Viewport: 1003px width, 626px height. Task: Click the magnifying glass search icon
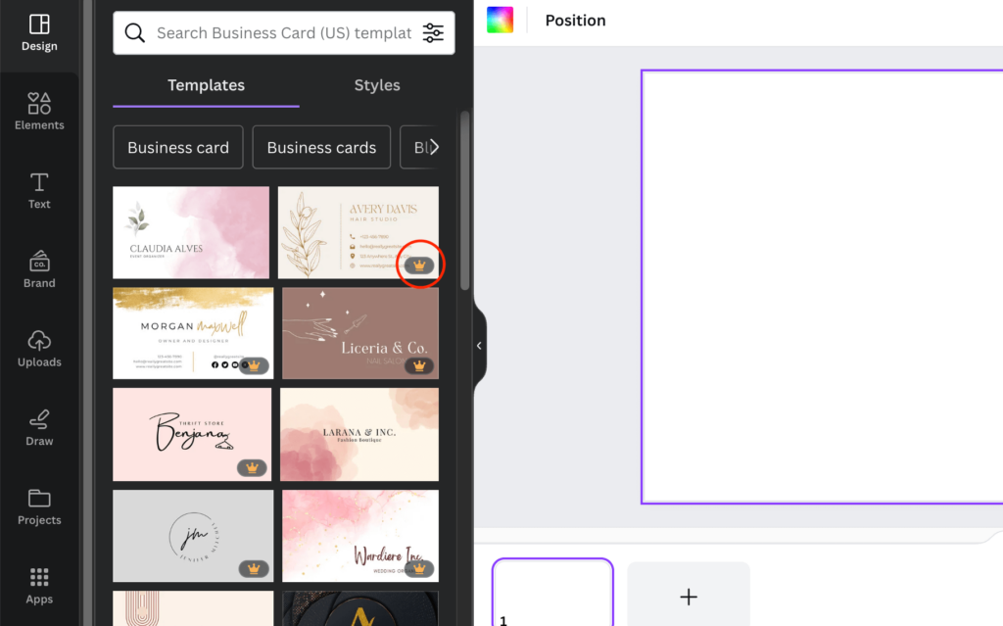tap(135, 32)
